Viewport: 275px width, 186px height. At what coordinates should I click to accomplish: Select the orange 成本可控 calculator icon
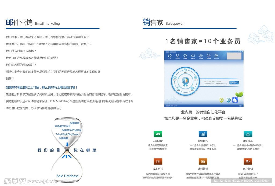[158, 161]
